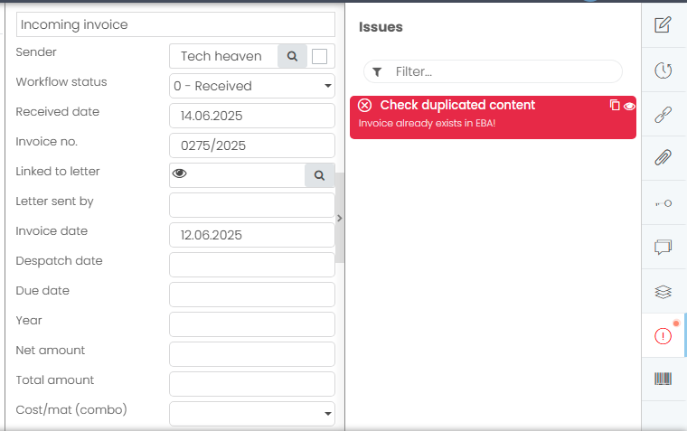The width and height of the screenshot is (687, 431).
Task: Click the Check duplicated content issue
Action: 457,106
